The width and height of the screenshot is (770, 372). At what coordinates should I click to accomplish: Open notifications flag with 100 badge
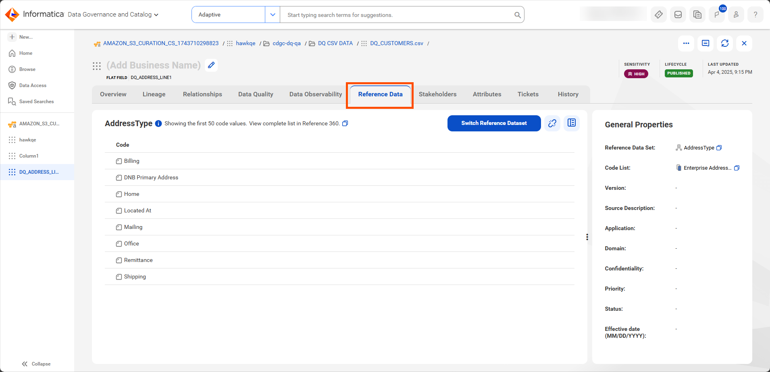pyautogui.click(x=717, y=15)
